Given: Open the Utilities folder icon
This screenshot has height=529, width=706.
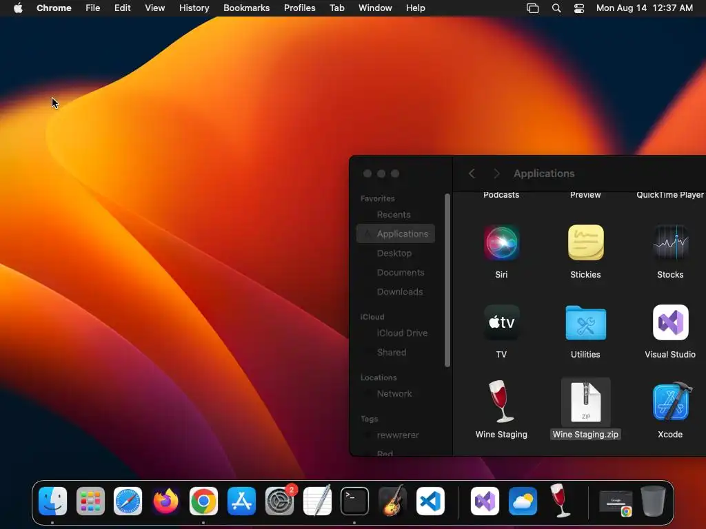Looking at the screenshot, I should pos(585,322).
